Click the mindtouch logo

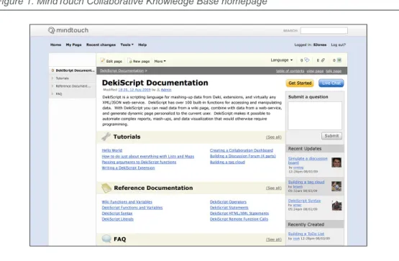[68, 30]
